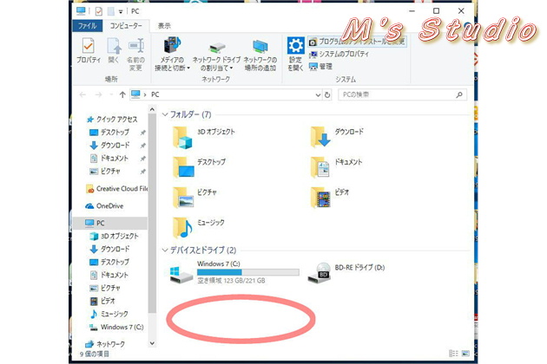
Task: Select the Windows 7 (C:) drive
Action: pyautogui.click(x=234, y=271)
